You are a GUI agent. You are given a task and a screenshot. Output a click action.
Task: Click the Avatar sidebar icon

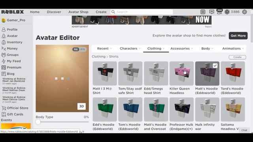coord(4,36)
